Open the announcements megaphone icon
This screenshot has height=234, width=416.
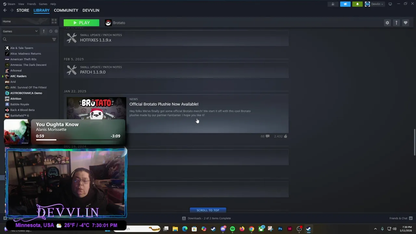pos(345,4)
